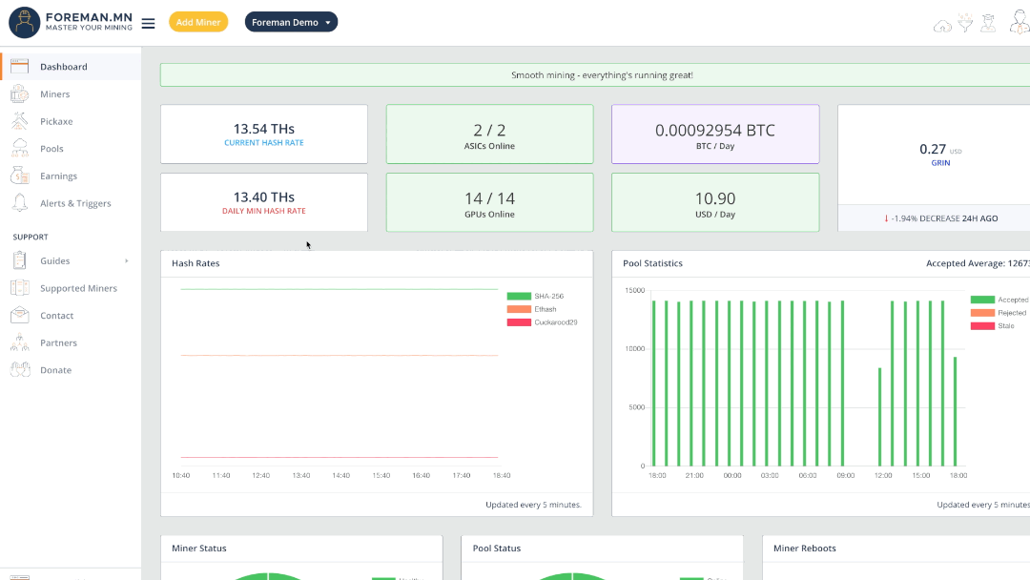Toggle the hamburger sidebar menu

149,23
